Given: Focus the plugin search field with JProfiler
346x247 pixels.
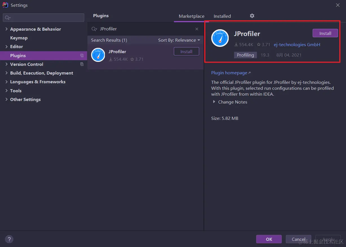Looking at the screenshot, I should click(145, 29).
